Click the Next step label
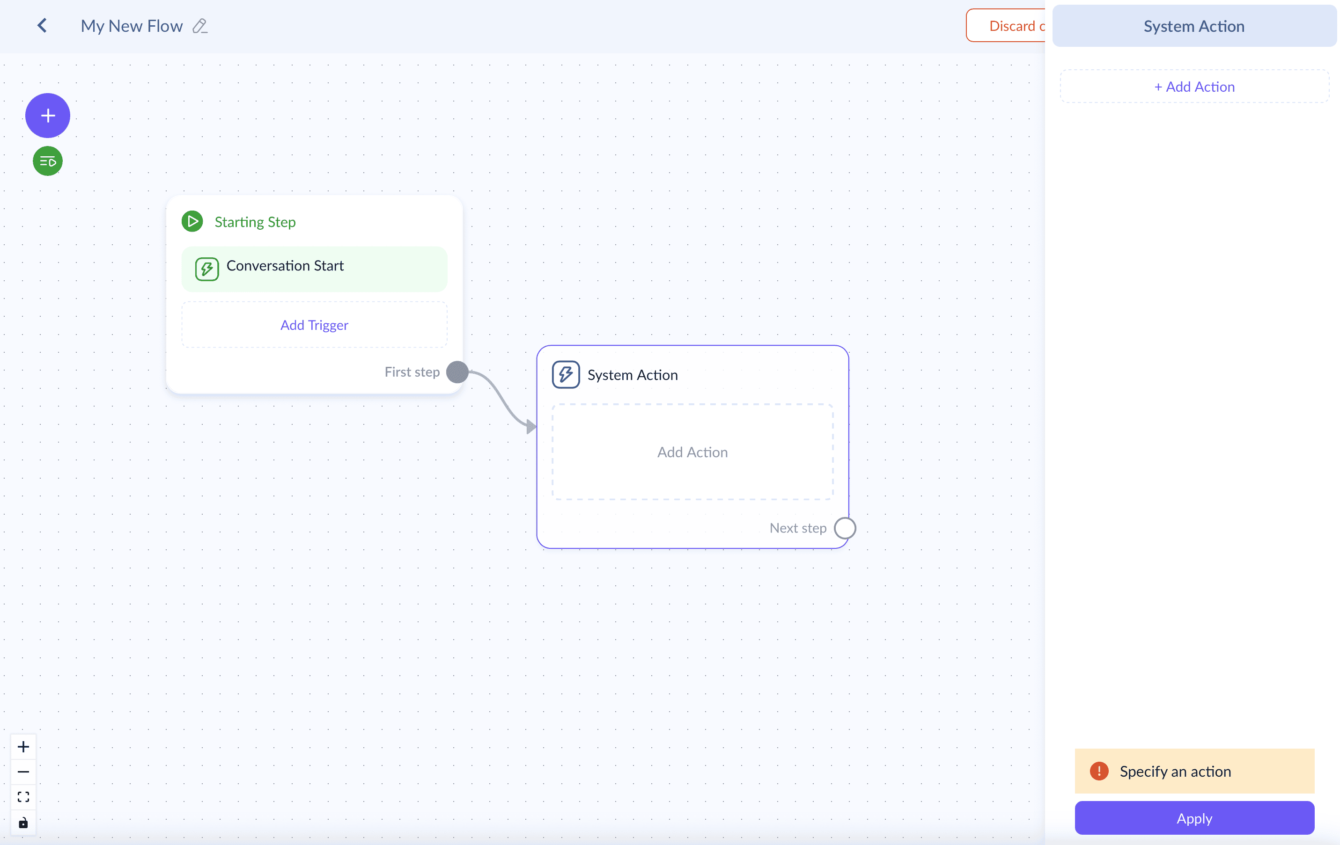1340x845 pixels. 798,528
